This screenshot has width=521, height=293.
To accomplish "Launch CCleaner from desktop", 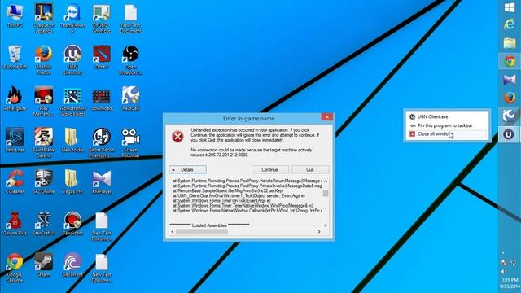I will [15, 181].
